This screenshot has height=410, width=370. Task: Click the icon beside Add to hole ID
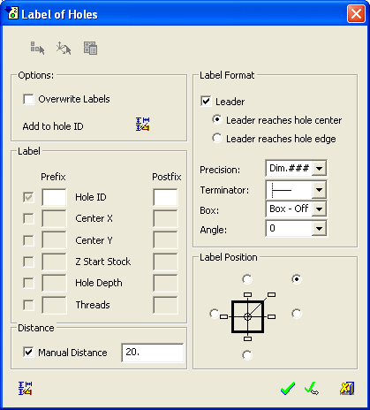[x=143, y=125]
